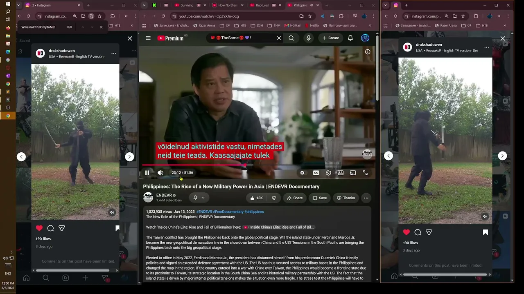Viewport: 524px width, 294px height.
Task: Click the YouTube search magnifier button
Action: pos(291,38)
